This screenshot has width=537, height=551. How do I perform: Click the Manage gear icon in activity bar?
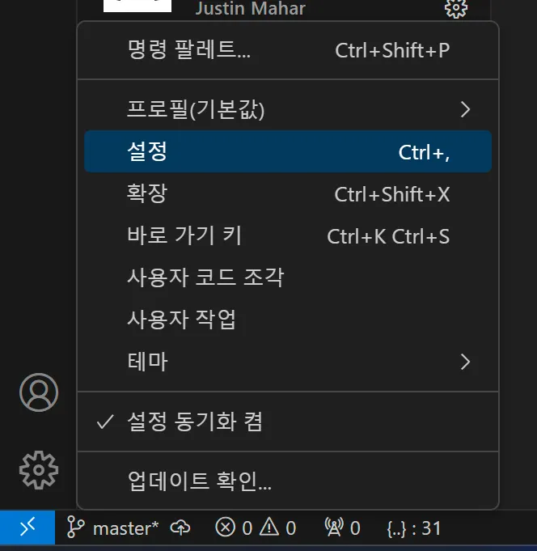(x=38, y=468)
